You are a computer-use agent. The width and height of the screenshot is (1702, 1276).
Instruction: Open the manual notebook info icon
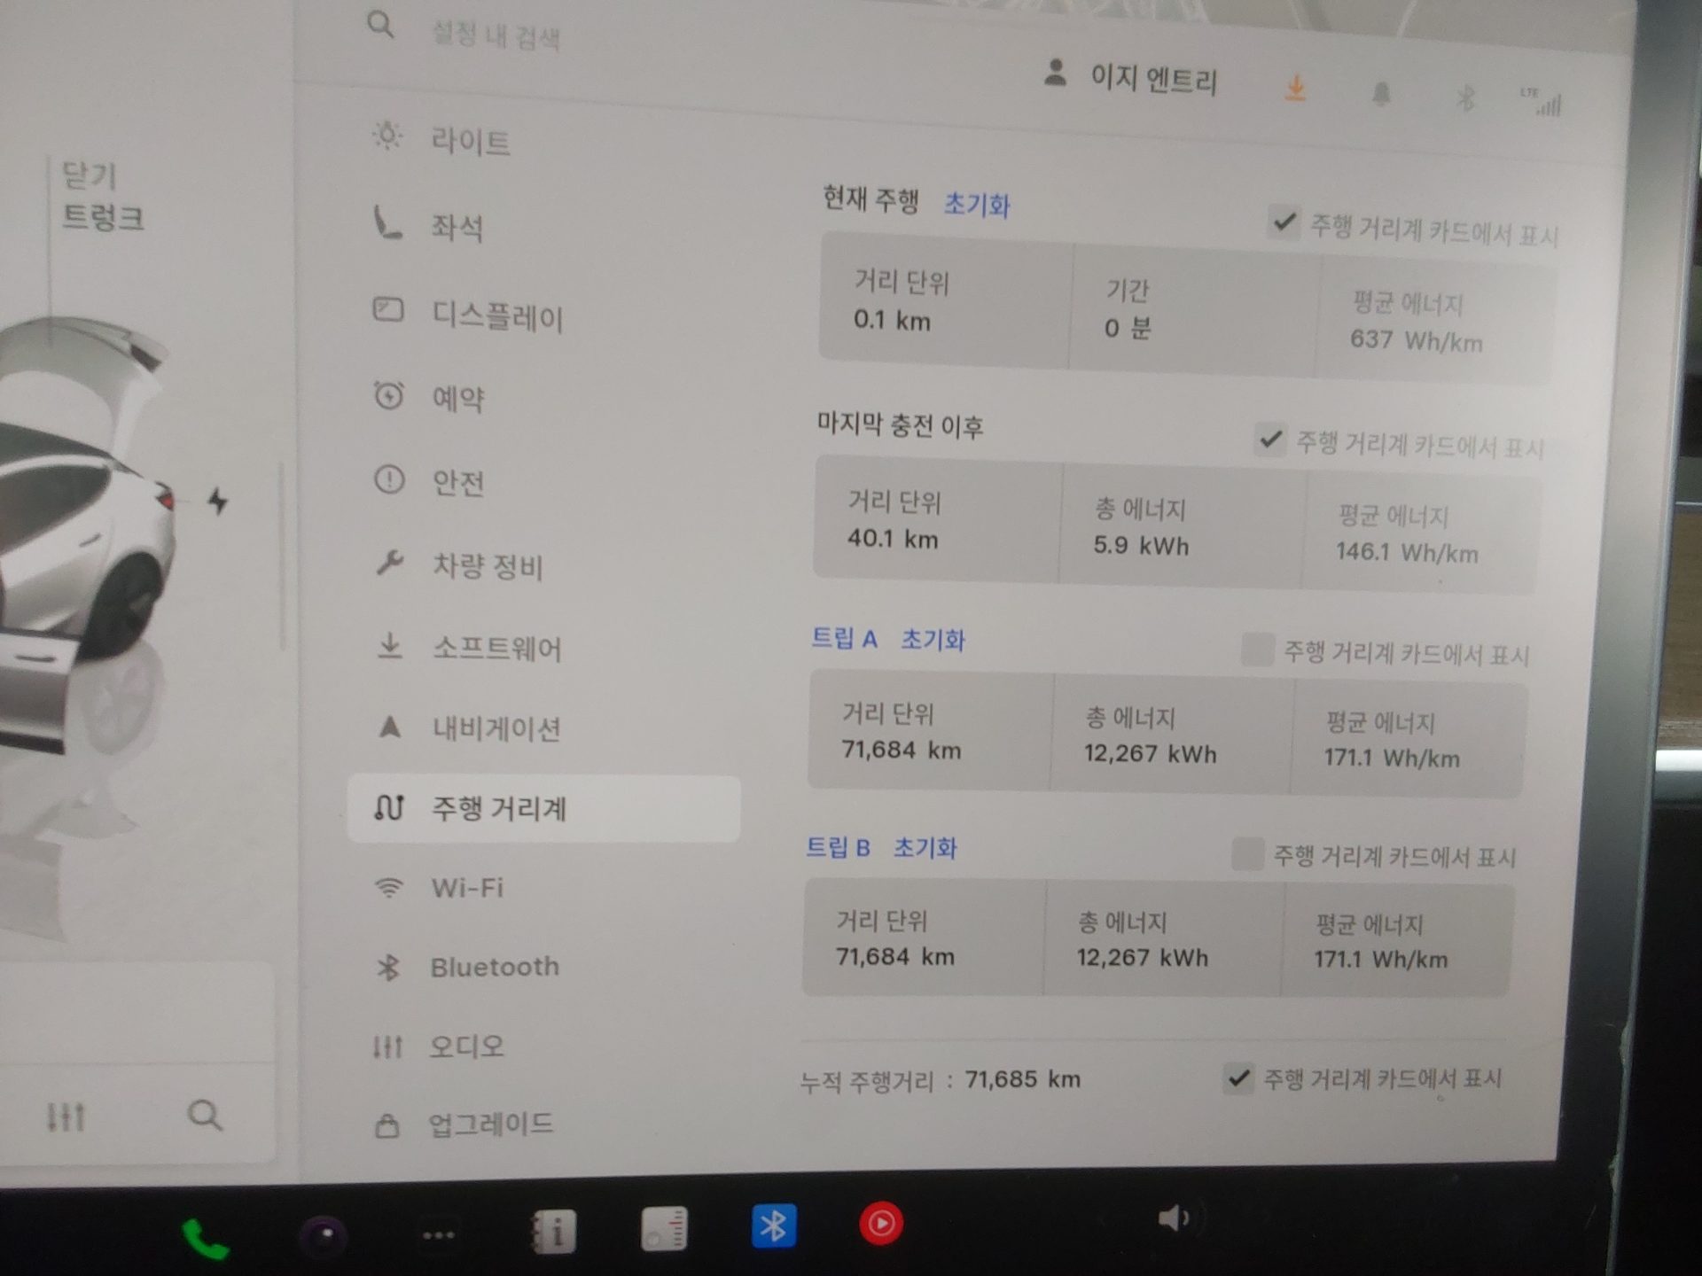pos(552,1232)
